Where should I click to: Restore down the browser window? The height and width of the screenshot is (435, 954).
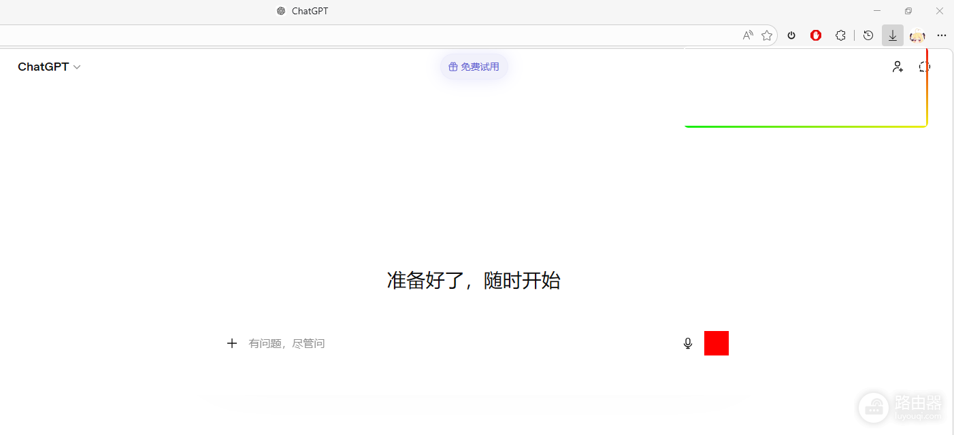(x=908, y=11)
